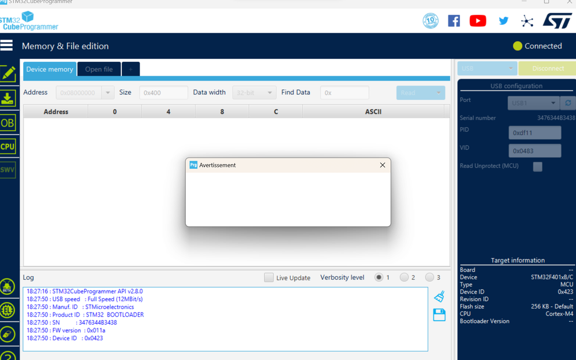The height and width of the screenshot is (360, 576).
Task: Click log line 'Product ID : STM32 BOOTLOADER'
Action: coord(85,315)
